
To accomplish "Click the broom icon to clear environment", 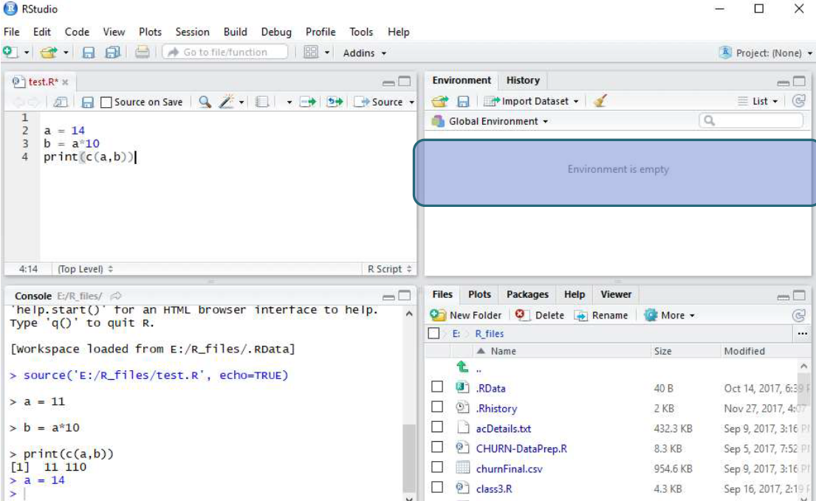I will pos(600,101).
